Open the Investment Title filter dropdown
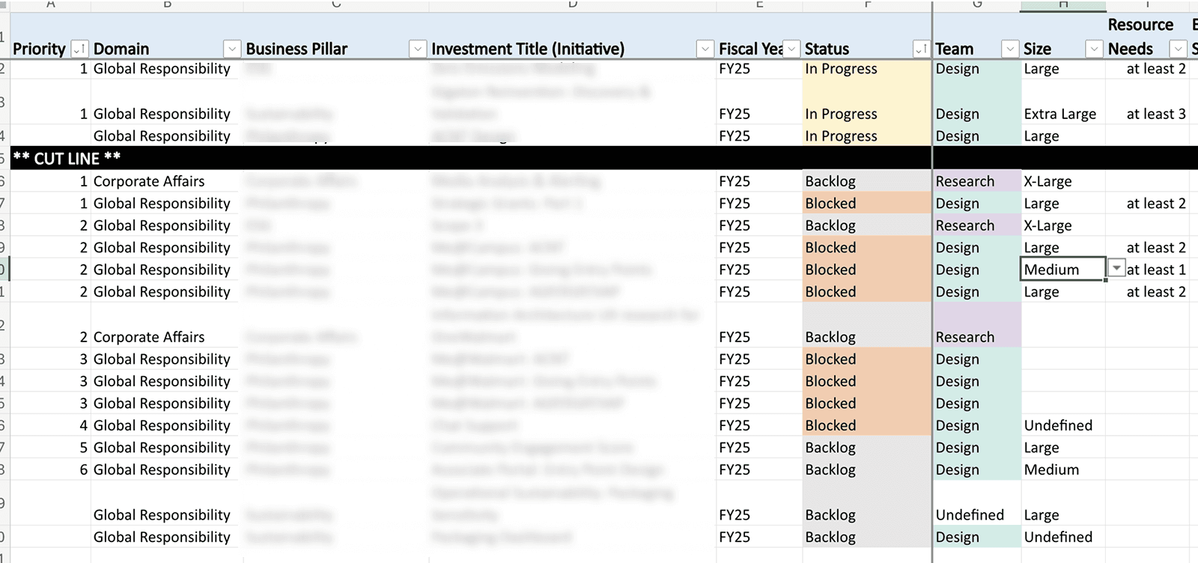 coord(705,49)
